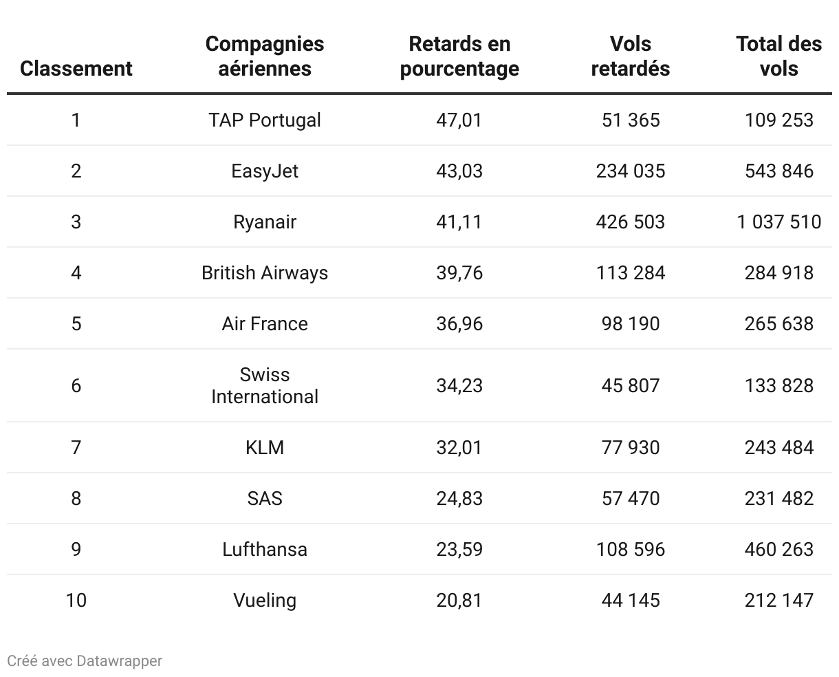Select the 'TAP Portugal' cell
This screenshot has height=677, width=839.
(x=265, y=120)
